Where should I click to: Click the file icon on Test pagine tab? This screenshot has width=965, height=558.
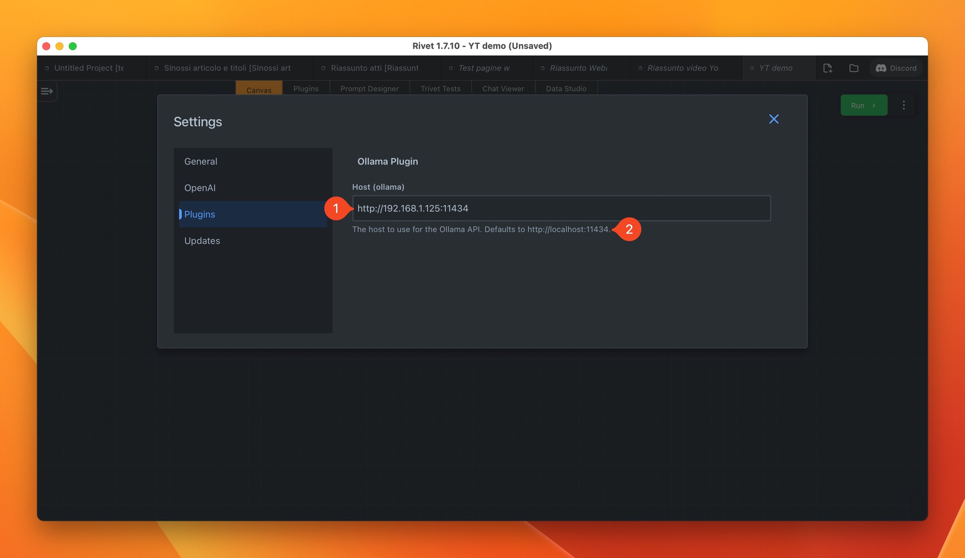pos(450,68)
